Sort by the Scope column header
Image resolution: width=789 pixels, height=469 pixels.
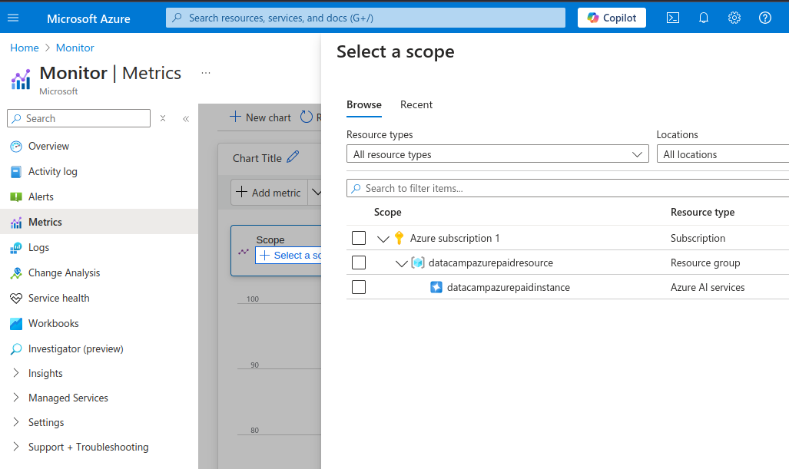point(387,212)
